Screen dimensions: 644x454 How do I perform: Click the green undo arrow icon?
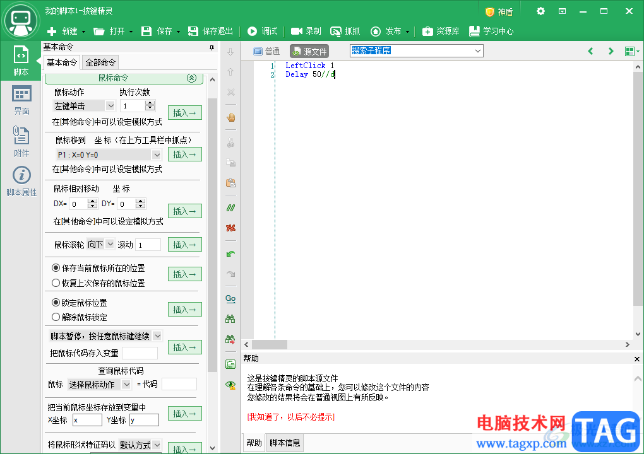point(231,254)
